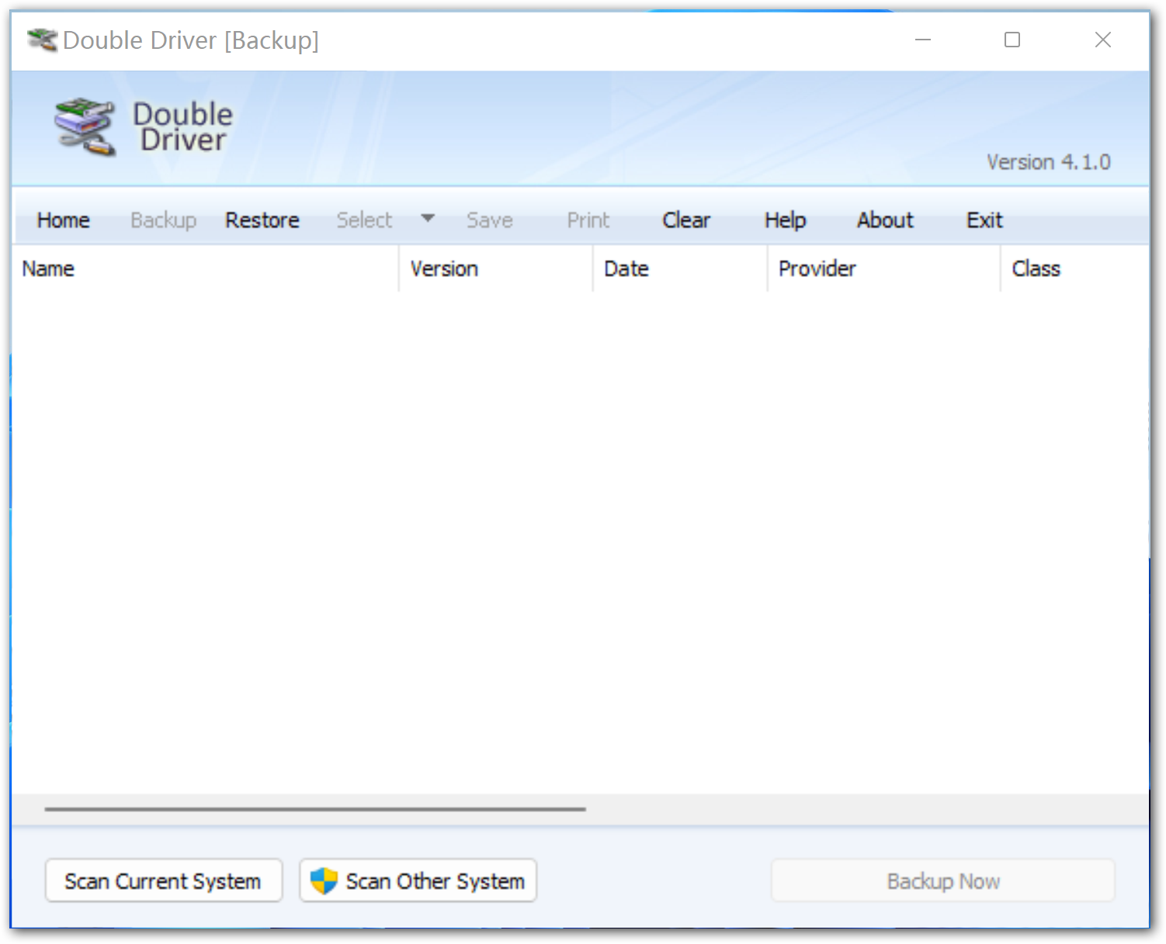
Task: Sort list by Class column header
Action: point(1075,268)
